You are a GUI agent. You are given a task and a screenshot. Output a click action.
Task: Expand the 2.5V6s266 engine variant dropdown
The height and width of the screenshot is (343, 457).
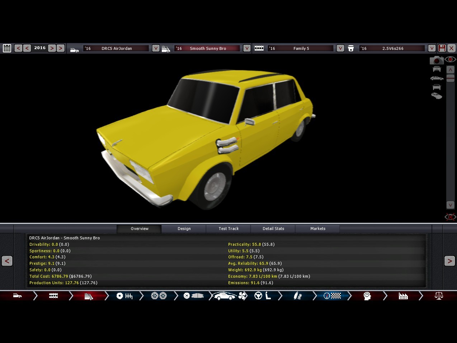(432, 48)
